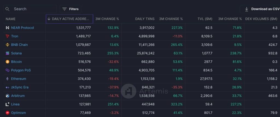
Task: Click the Arbitrum logo icon
Action: click(7, 96)
